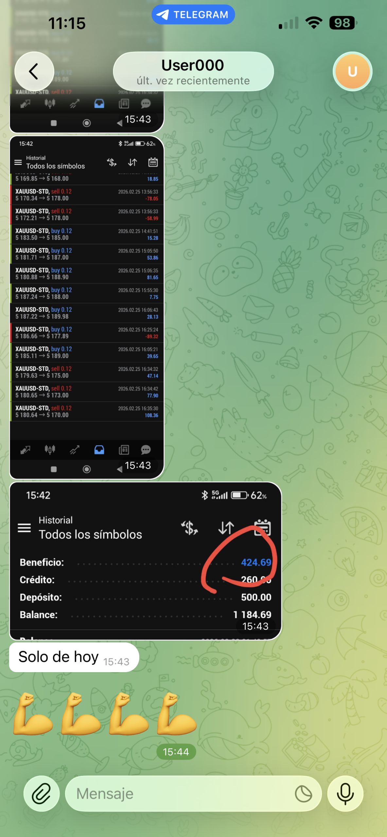Open User000 profile avatar
This screenshot has height=837, width=387.
tap(352, 71)
